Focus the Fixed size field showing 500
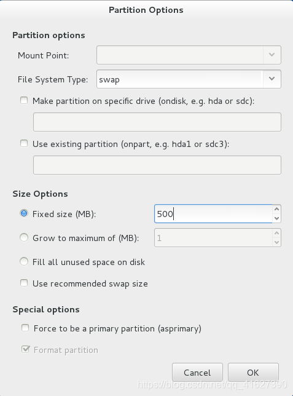The height and width of the screenshot is (396, 293). tap(214, 213)
